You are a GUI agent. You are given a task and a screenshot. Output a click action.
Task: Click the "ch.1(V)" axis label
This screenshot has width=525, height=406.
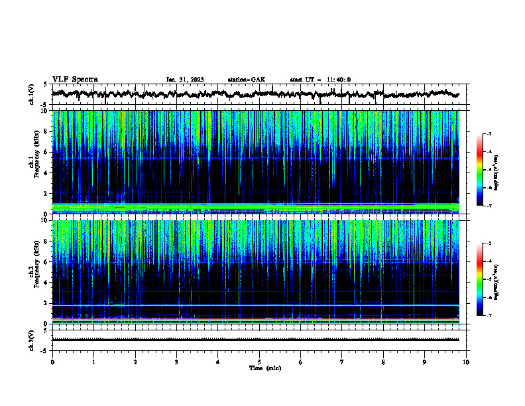click(31, 94)
